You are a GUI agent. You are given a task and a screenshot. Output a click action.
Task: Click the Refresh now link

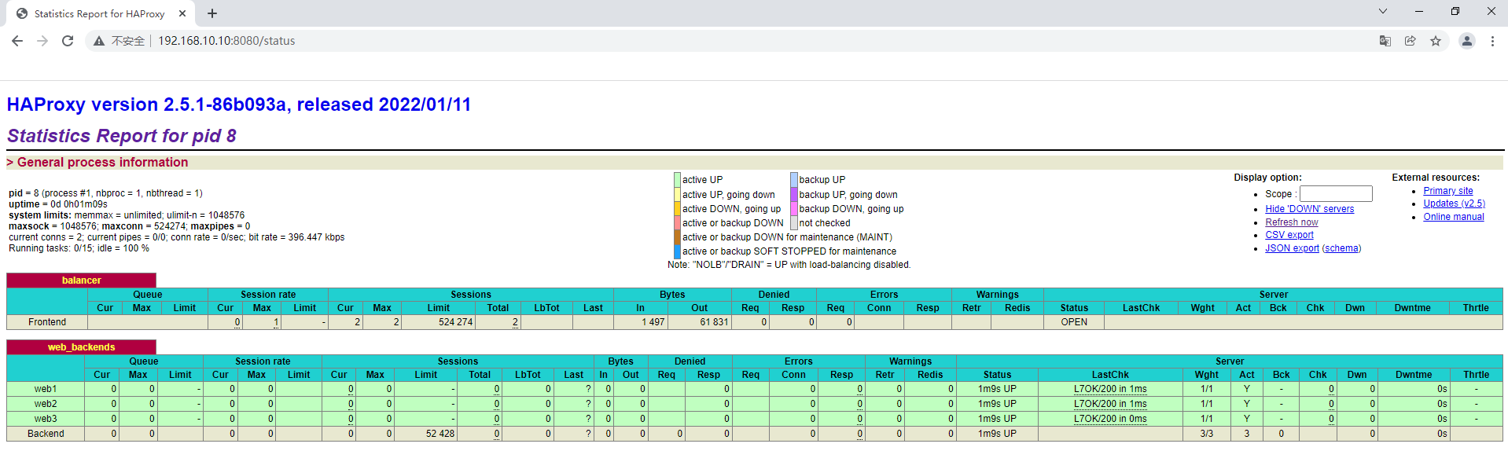[1291, 222]
